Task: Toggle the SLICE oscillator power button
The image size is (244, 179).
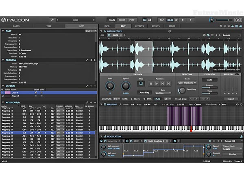Action: pos(109,35)
